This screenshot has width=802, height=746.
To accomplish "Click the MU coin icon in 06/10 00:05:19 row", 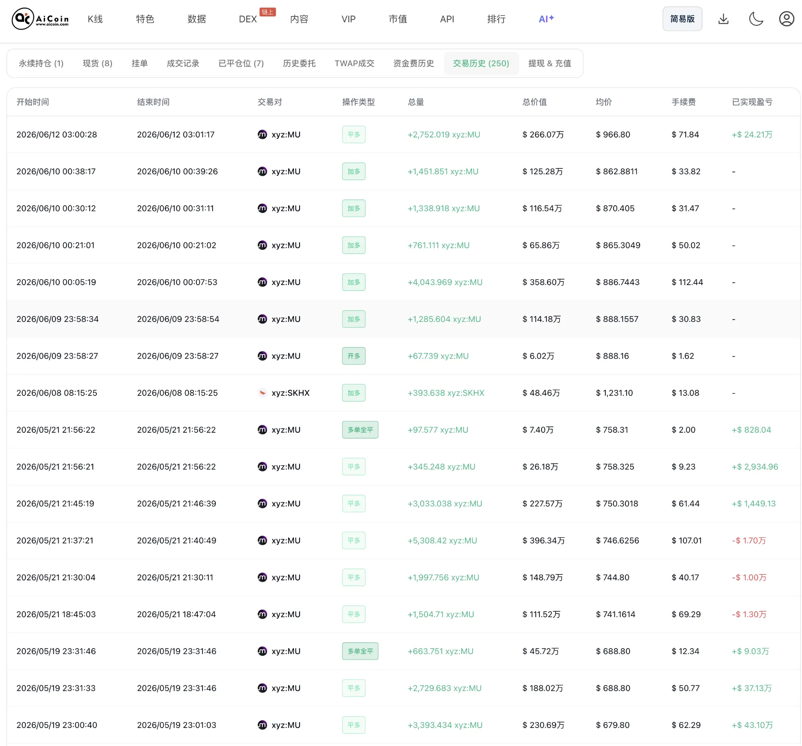I will coord(262,282).
